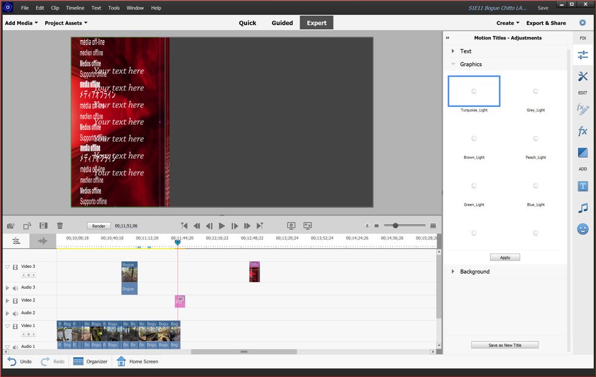This screenshot has width=596, height=377.
Task: Adjust the timeline zoom slider
Action: pyautogui.click(x=395, y=225)
